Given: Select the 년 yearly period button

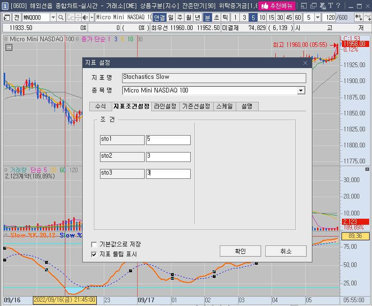Looking at the screenshot, I should 198,17.
